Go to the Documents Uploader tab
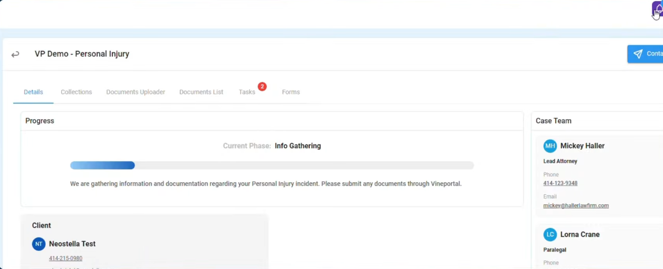 click(135, 92)
